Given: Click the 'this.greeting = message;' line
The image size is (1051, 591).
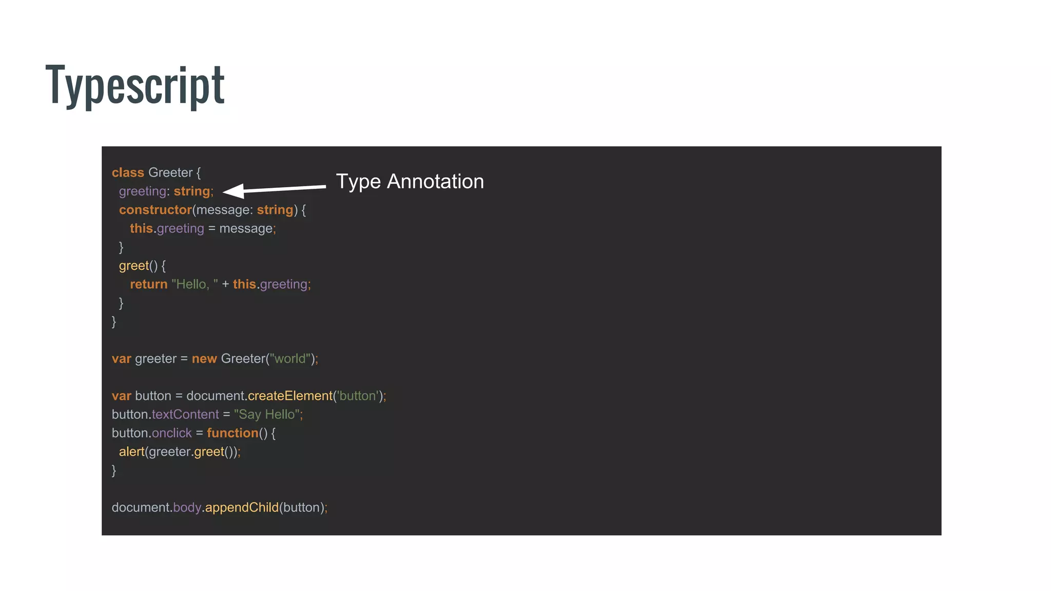Looking at the screenshot, I should click(x=203, y=228).
